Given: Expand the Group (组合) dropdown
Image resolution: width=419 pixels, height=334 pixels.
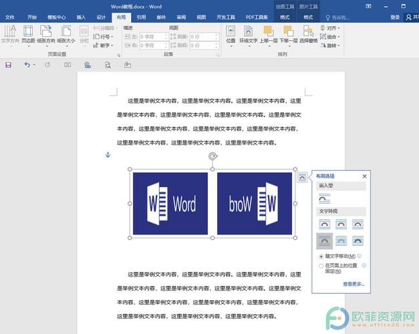Looking at the screenshot, I should point(330,37).
